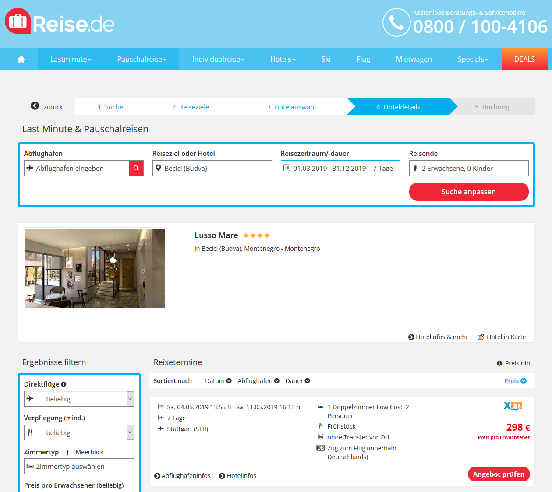This screenshot has height=492, width=552.
Task: Open the Mietwagen menu item
Action: click(414, 59)
